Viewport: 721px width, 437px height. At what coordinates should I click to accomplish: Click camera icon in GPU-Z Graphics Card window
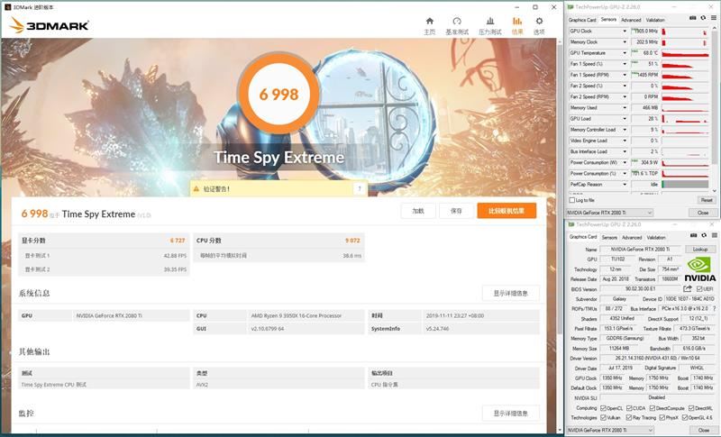pyautogui.click(x=694, y=235)
